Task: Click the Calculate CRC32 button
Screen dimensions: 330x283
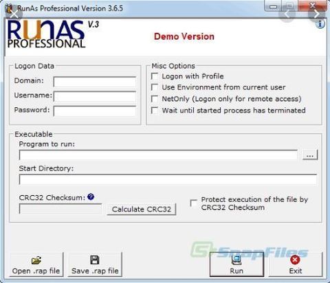Action: (x=142, y=210)
